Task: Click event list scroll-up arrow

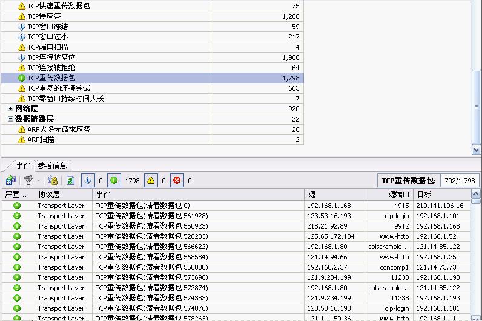Action: click(x=475, y=193)
